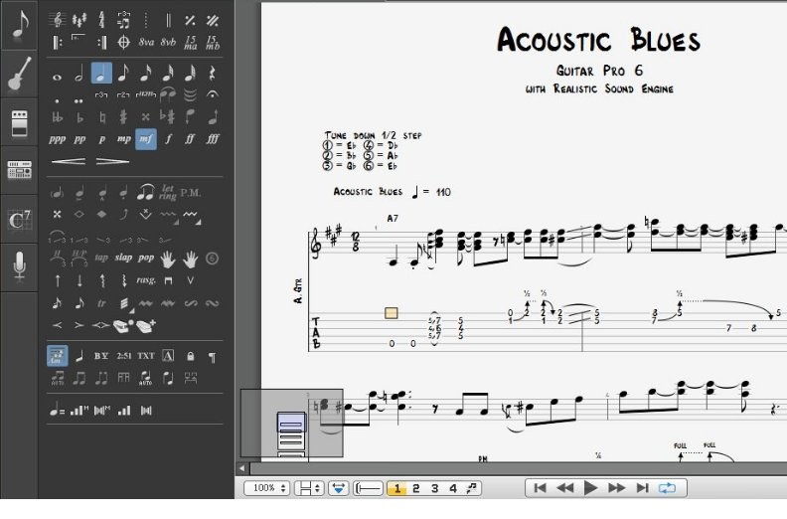Toggle the loop playback button
Screen dimensions: 787x519
(667, 488)
